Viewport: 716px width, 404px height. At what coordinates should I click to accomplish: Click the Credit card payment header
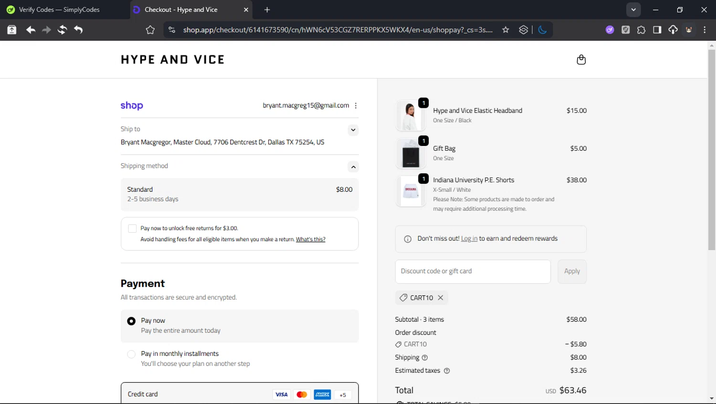(x=240, y=394)
